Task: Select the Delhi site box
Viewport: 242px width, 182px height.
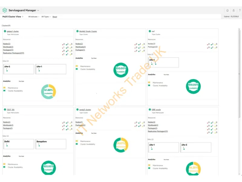Action: (x=19, y=144)
